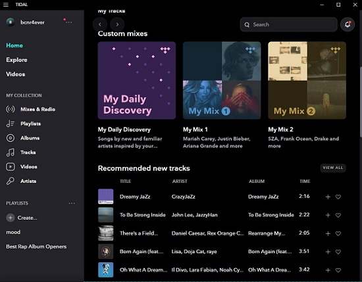Open My Daily Discovery title link

[x=124, y=129]
